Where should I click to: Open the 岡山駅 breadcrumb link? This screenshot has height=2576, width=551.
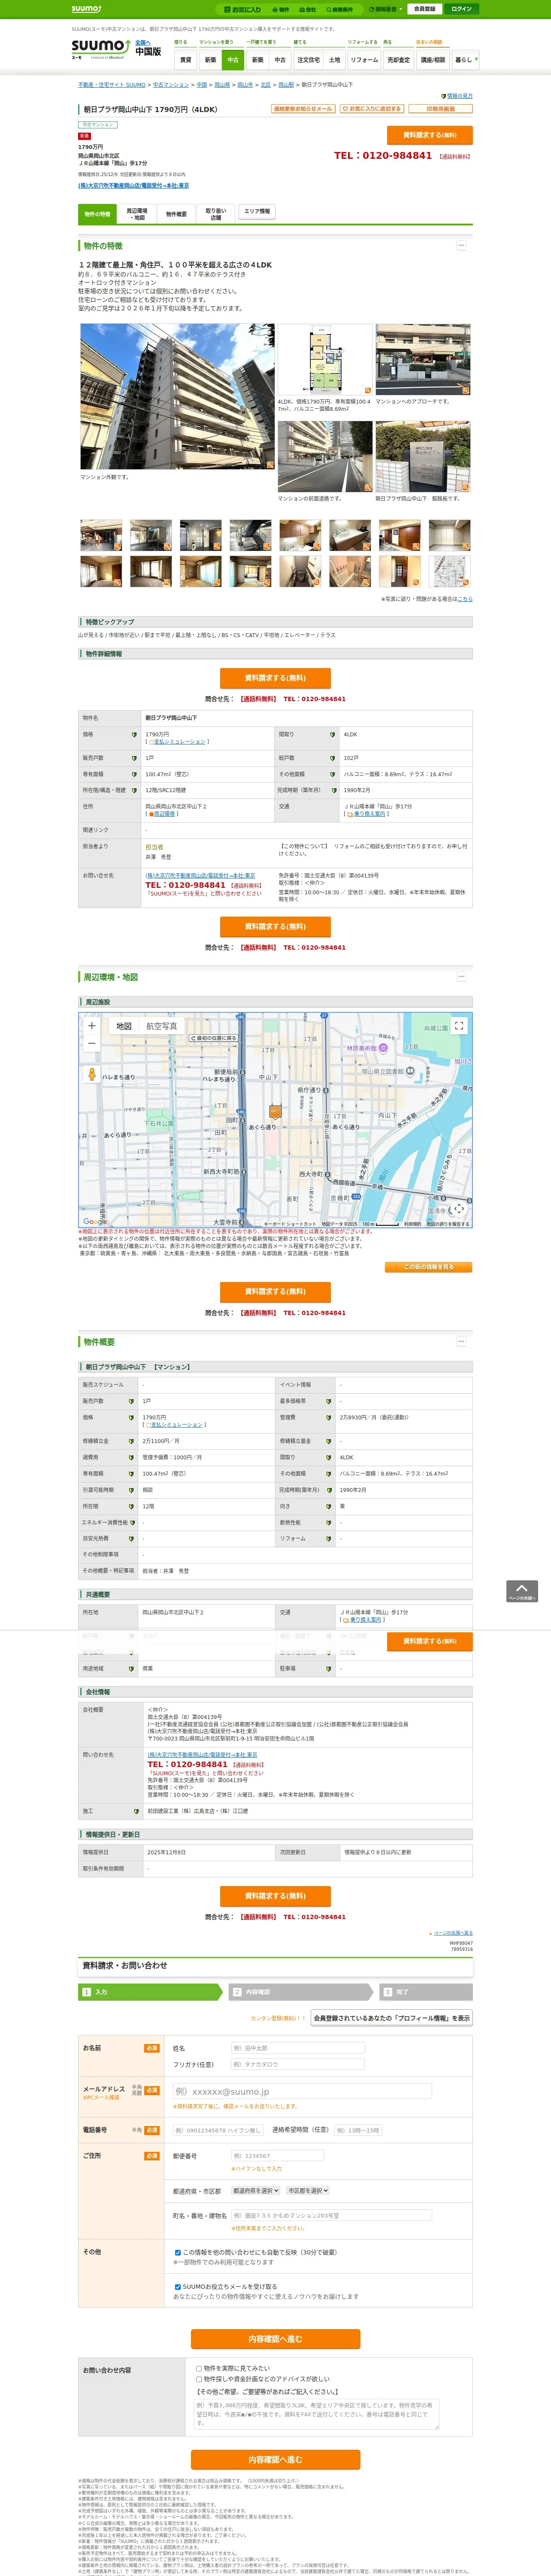286,85
